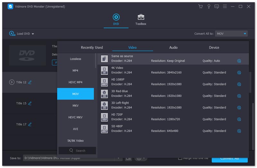This screenshot has width=257, height=168.
Task: Rename Title 15 using pencil icon
Action: click(x=30, y=103)
